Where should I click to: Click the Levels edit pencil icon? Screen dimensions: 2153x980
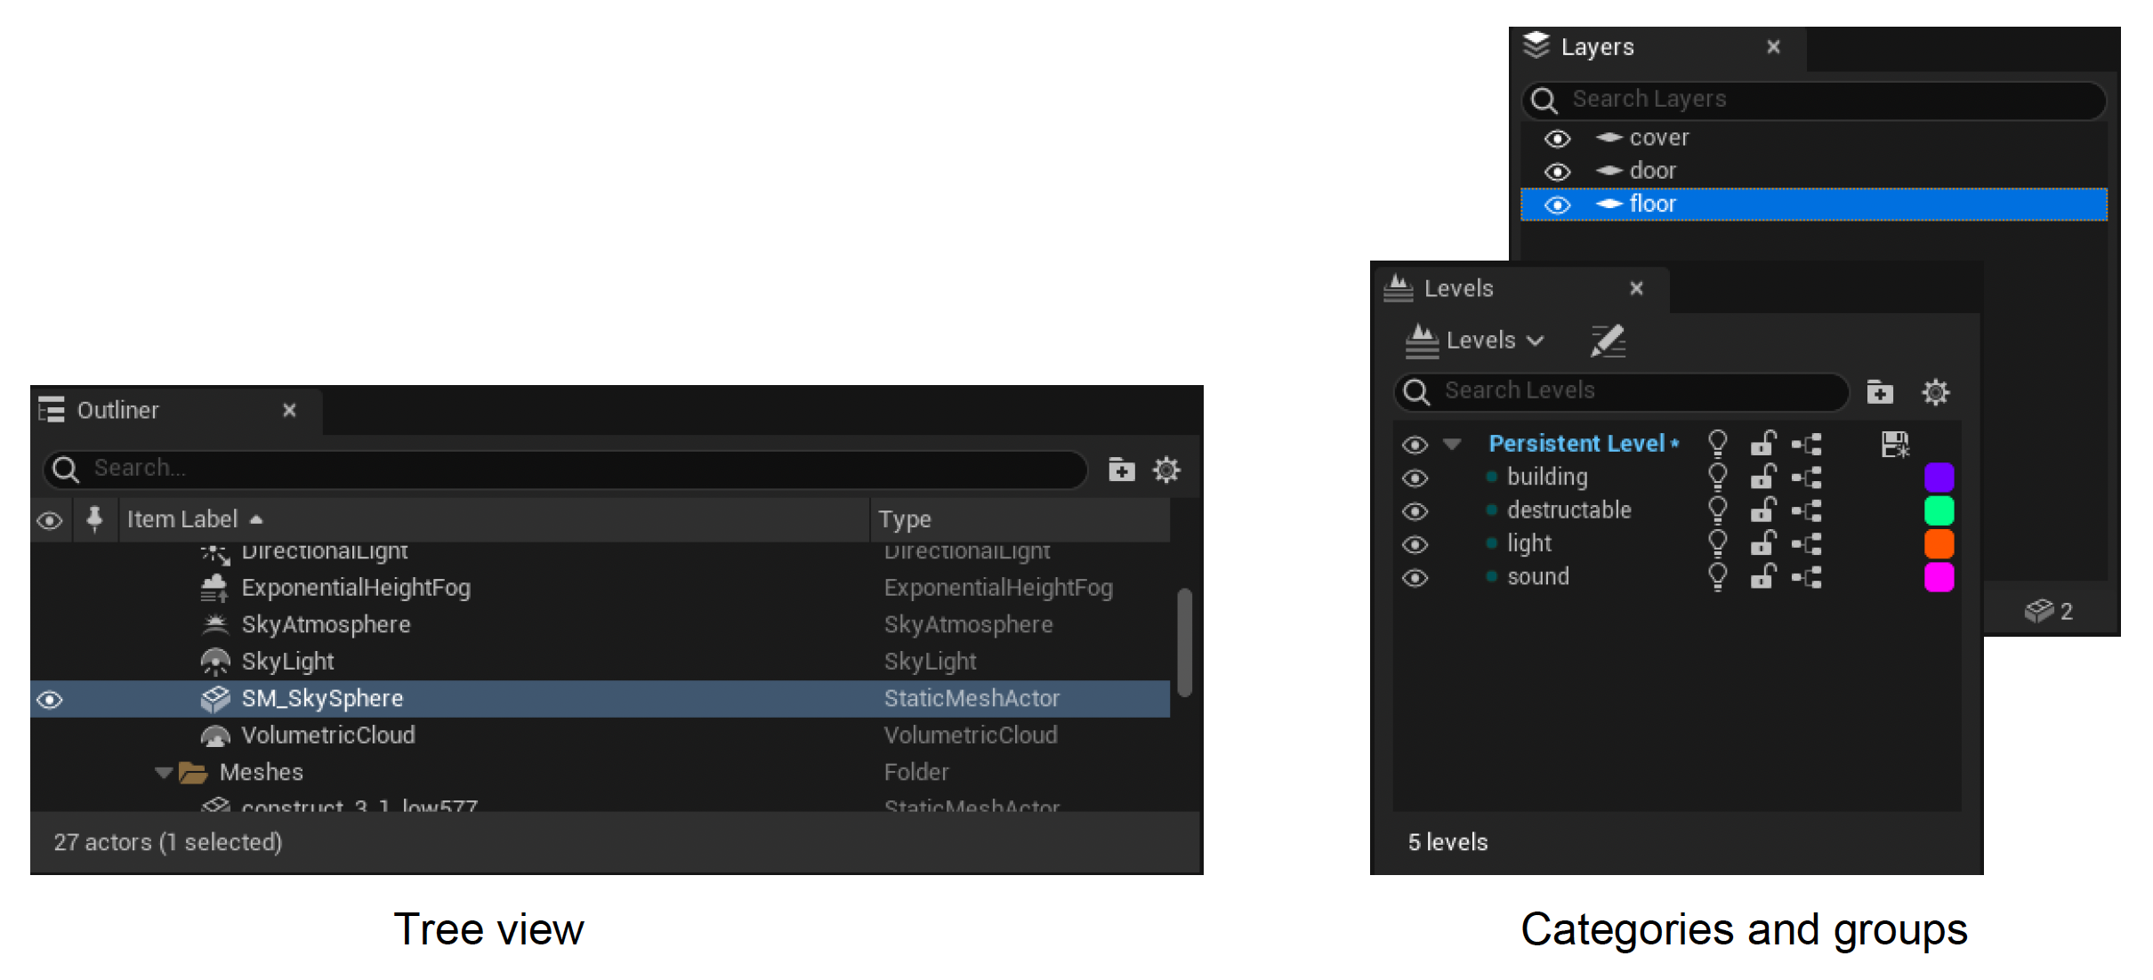pyautogui.click(x=1608, y=341)
